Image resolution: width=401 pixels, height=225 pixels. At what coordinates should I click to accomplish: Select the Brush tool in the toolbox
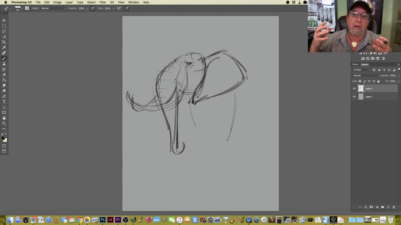coord(4,58)
